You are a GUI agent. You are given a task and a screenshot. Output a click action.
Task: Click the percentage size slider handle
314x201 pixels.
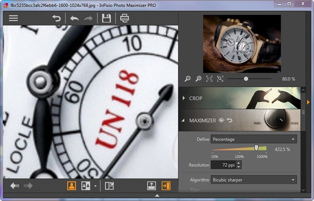click(256, 148)
